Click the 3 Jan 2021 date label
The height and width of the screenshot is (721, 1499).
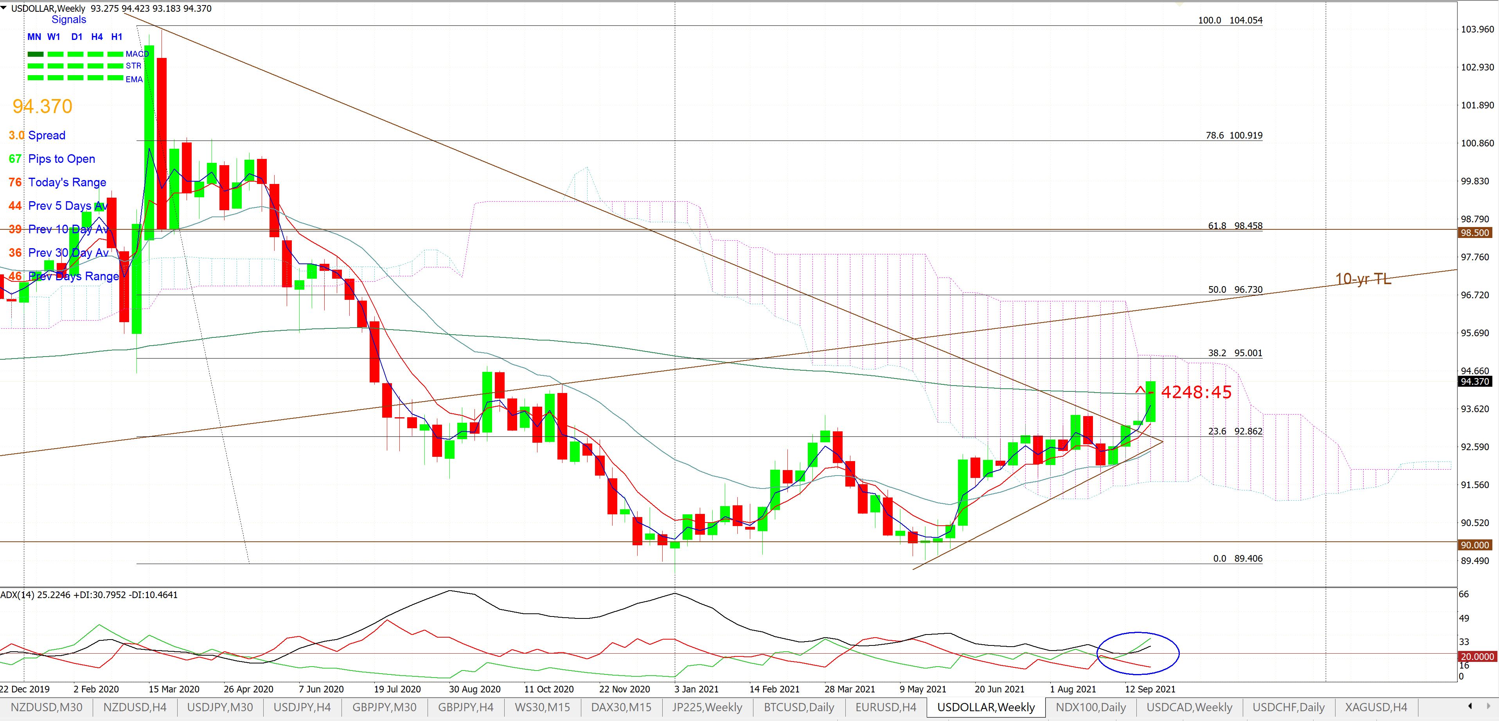(697, 689)
